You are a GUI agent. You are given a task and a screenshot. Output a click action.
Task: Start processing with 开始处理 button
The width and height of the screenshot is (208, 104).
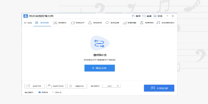coord(159,88)
